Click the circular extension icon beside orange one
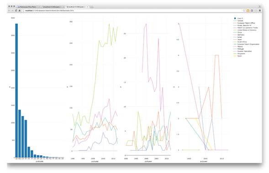Viewport: 269px width, 173px height. (x=252, y=10)
